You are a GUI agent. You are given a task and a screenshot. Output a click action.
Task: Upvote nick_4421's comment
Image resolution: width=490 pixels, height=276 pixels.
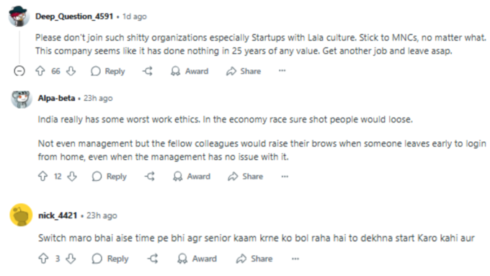(x=43, y=259)
